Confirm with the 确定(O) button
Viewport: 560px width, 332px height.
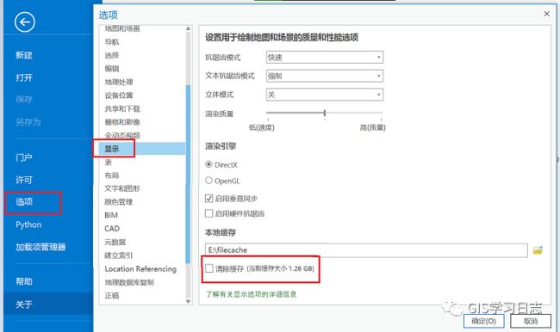click(483, 321)
